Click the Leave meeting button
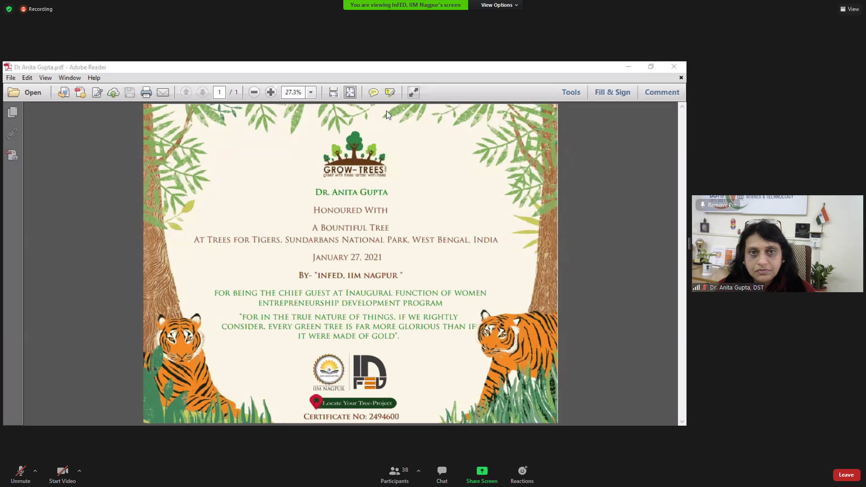Viewport: 866px width, 487px height. tap(846, 475)
